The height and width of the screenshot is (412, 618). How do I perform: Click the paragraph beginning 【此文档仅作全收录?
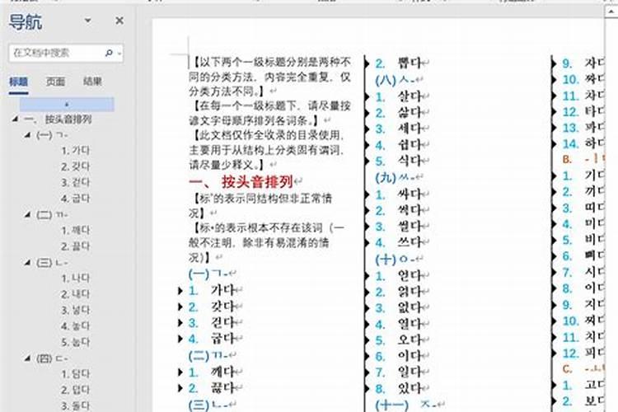point(267,150)
